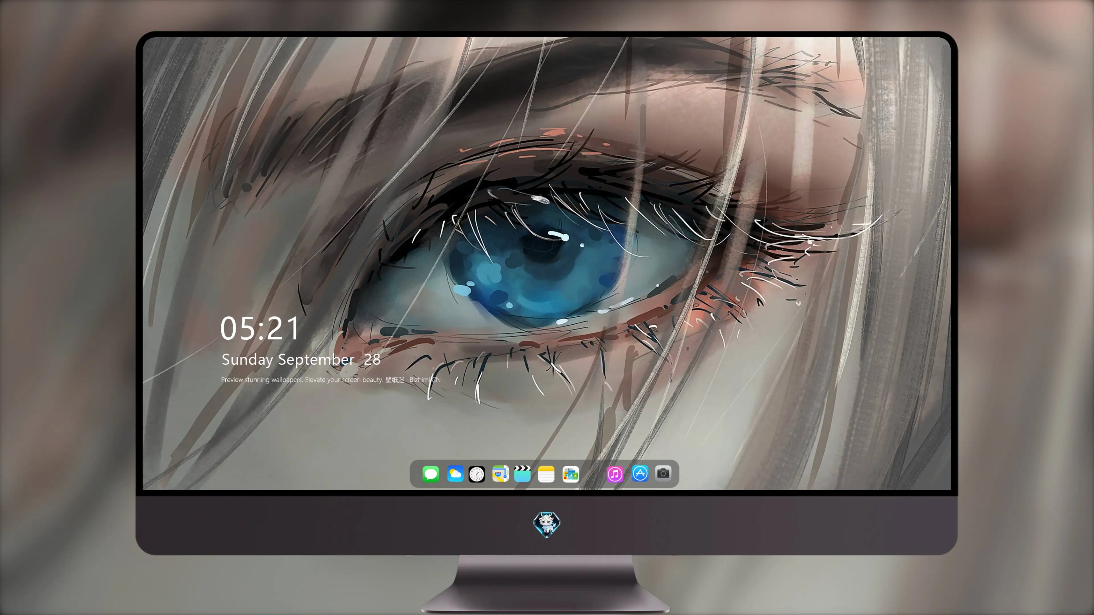1094x615 pixels.
Task: Click the "Preview stunning wallpapers" caption
Action: [x=331, y=380]
